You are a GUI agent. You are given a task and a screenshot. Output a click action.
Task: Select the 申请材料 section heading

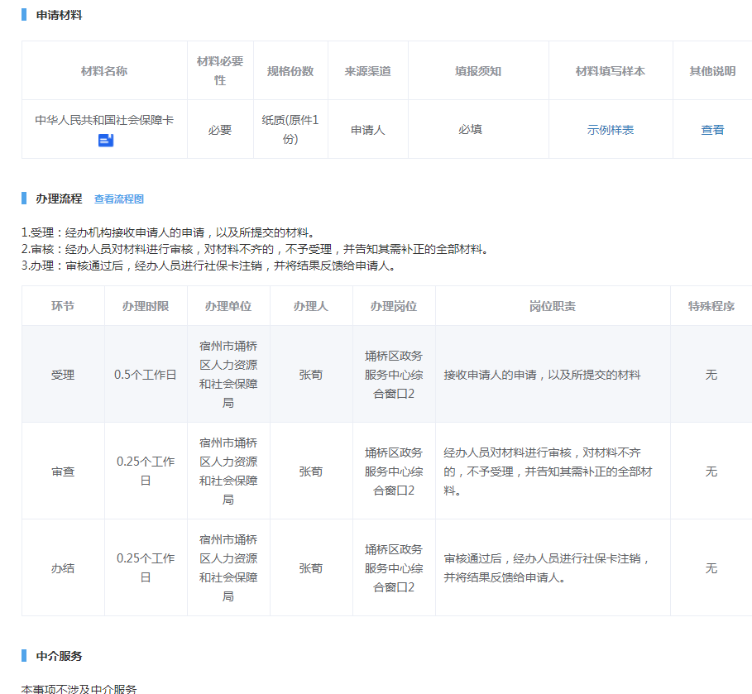(59, 15)
